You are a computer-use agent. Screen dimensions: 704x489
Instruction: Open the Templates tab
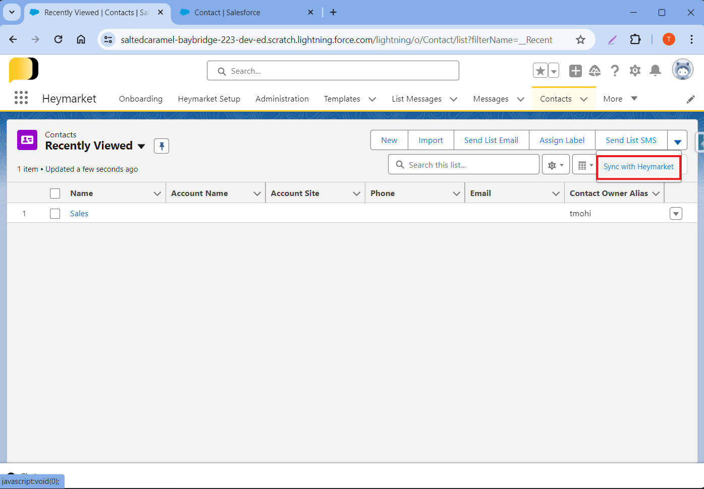click(x=342, y=99)
